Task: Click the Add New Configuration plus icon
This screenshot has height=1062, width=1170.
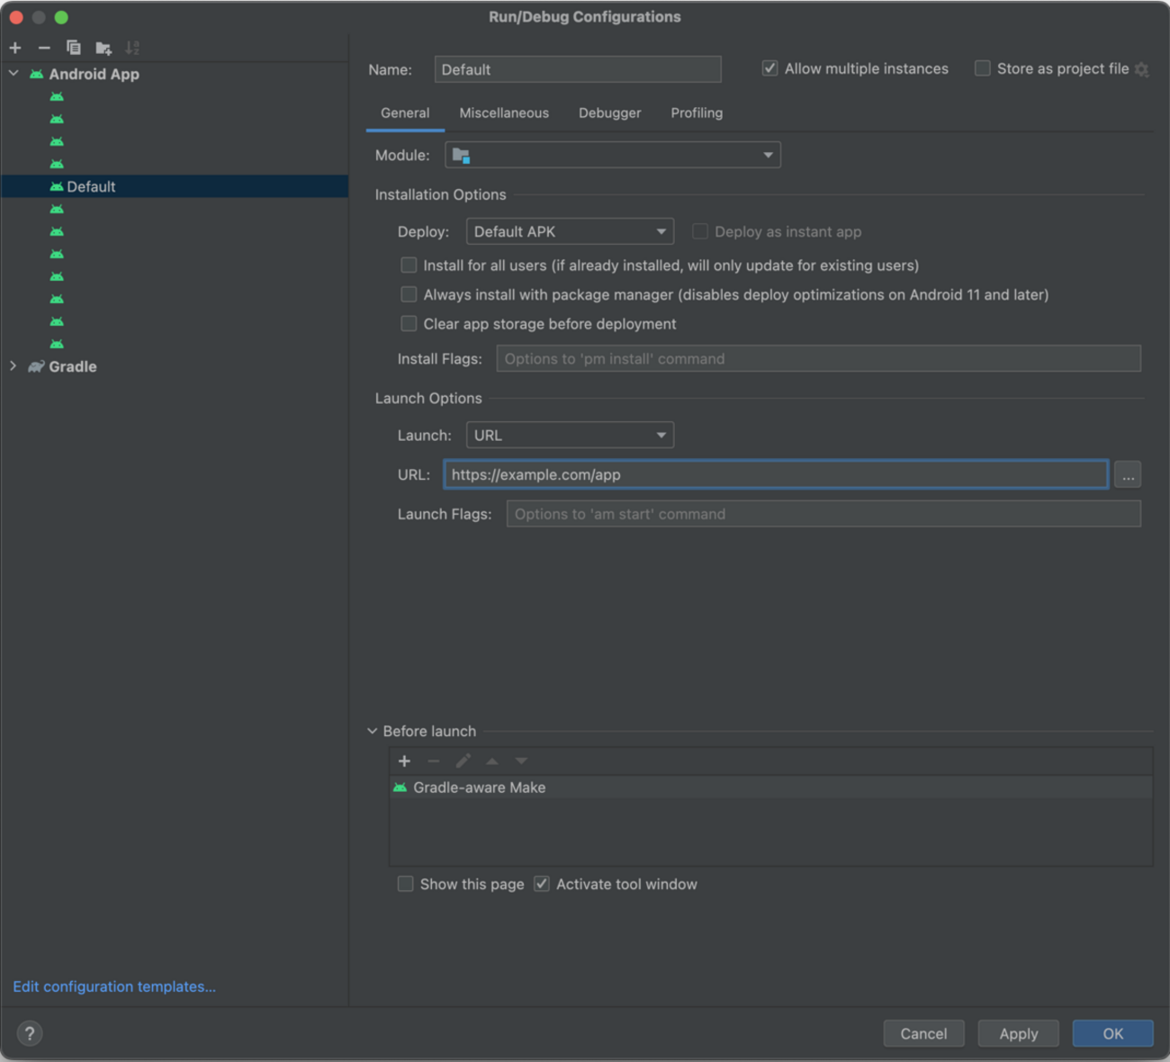Action: (15, 48)
